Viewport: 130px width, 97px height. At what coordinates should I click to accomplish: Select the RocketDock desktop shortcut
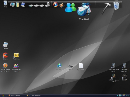(x=16, y=56)
